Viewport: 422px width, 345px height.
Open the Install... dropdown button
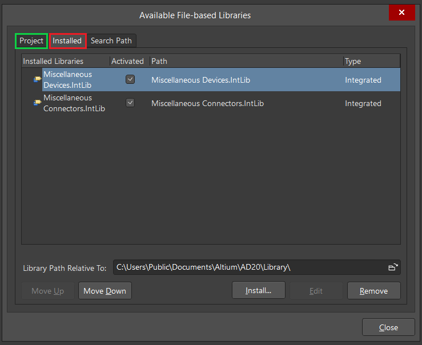click(x=258, y=291)
